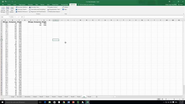Switch to the Data ribbon tab
This screenshot has width=185, height=104.
click(37, 4)
